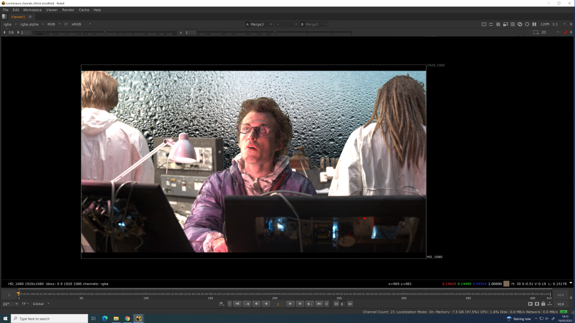Viewport: 575px width, 323px height.
Task: Step back one frame
Action: 256,304
